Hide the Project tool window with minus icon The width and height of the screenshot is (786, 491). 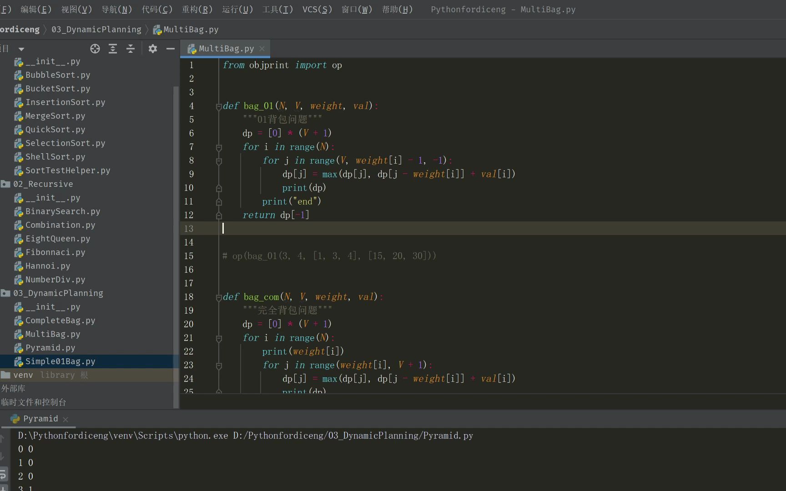[171, 49]
